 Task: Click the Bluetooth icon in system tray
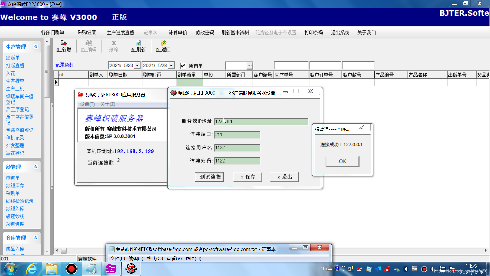tap(406, 269)
